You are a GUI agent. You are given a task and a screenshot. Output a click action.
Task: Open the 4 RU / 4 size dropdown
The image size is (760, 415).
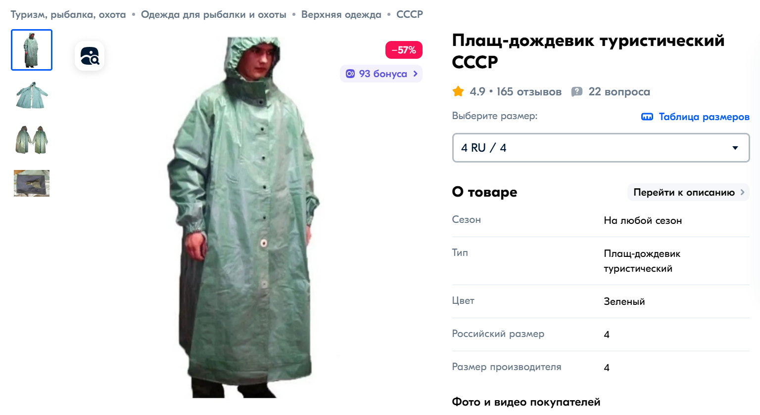(x=601, y=148)
